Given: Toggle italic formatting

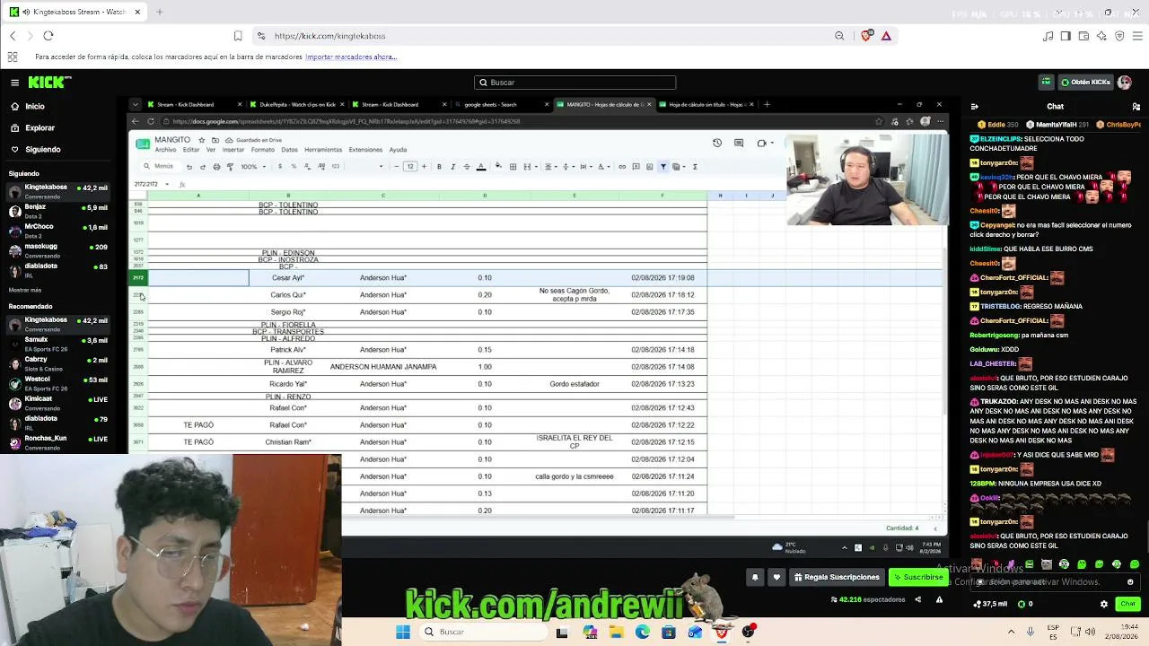Looking at the screenshot, I should 452,167.
